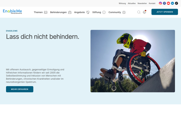Image resolution: width=181 pixels, height=113 pixels.
Task: Click the paragraph starting 'Mit offenem Austausch'
Action: pos(35,76)
